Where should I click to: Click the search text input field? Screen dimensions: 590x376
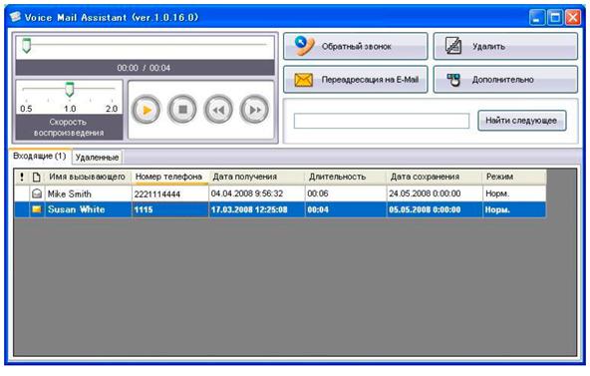pos(382,121)
